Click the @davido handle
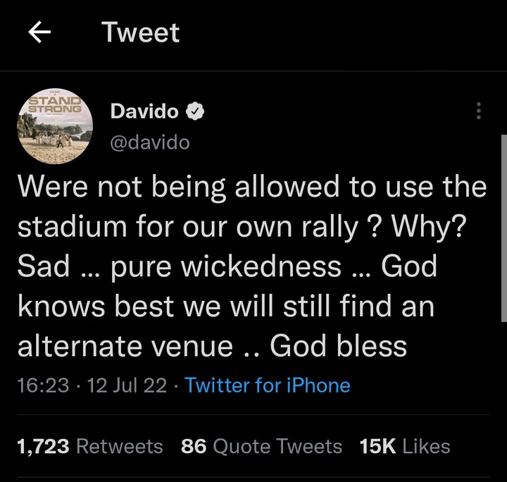 pos(150,142)
